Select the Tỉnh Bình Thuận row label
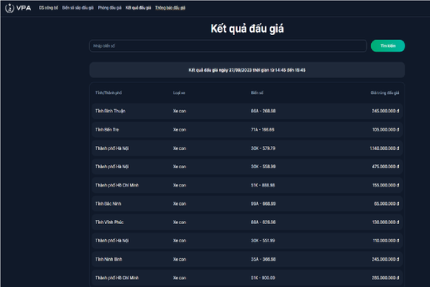The image size is (430, 287). point(111,111)
